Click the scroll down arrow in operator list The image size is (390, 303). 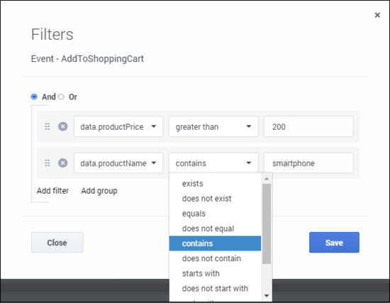pyautogui.click(x=267, y=296)
